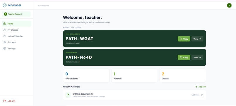The image size is (236, 106).
Task: Click the Classes stat card
Action: click(x=183, y=76)
